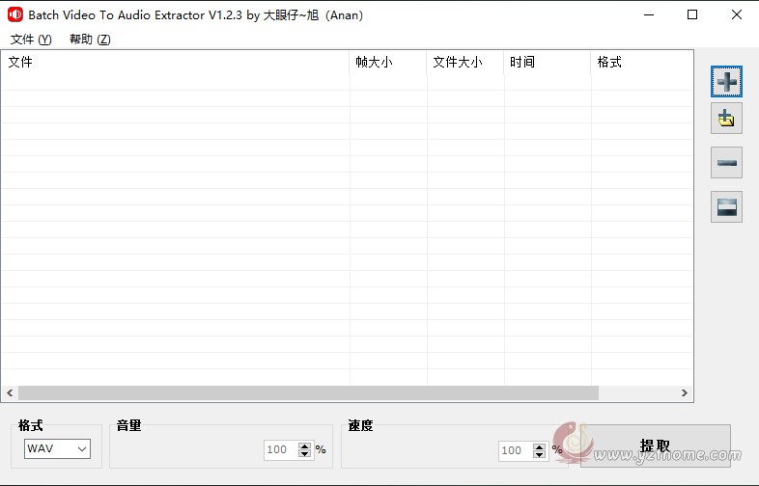Viewport: 759px width, 486px height.
Task: Sort by 文件大小 column header
Action: pyautogui.click(x=465, y=62)
